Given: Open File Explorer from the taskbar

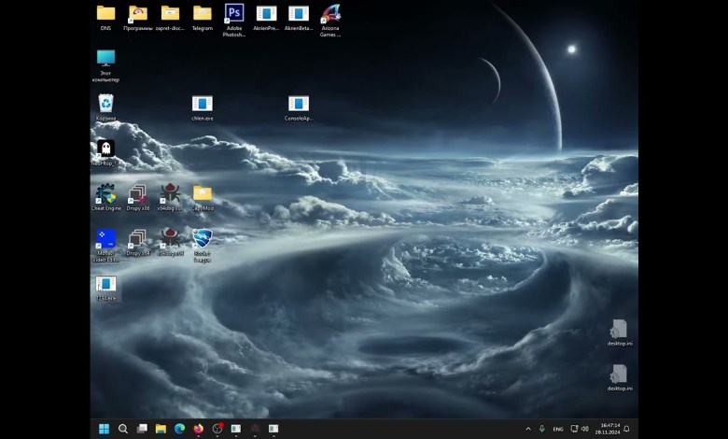Looking at the screenshot, I should coord(161,429).
